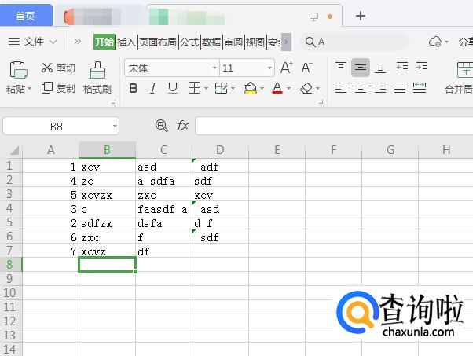Select cell containing 'dsfa'
The height and width of the screenshot is (356, 473).
click(163, 222)
